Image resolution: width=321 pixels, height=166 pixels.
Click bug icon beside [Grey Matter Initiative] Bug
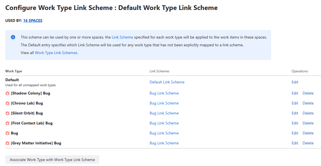click(7, 143)
